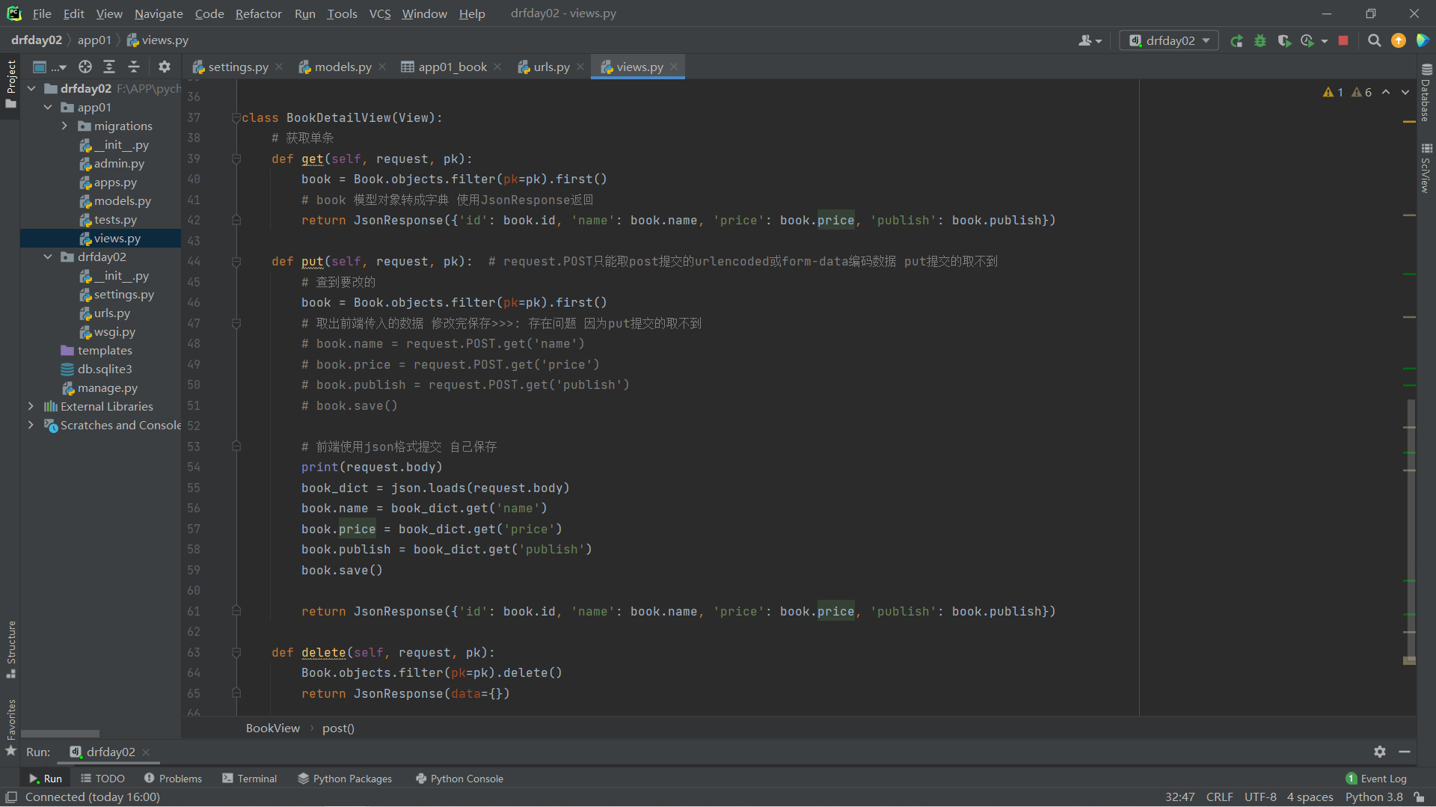Collapse all in the Project tree toolbar
The width and height of the screenshot is (1436, 807).
(134, 67)
